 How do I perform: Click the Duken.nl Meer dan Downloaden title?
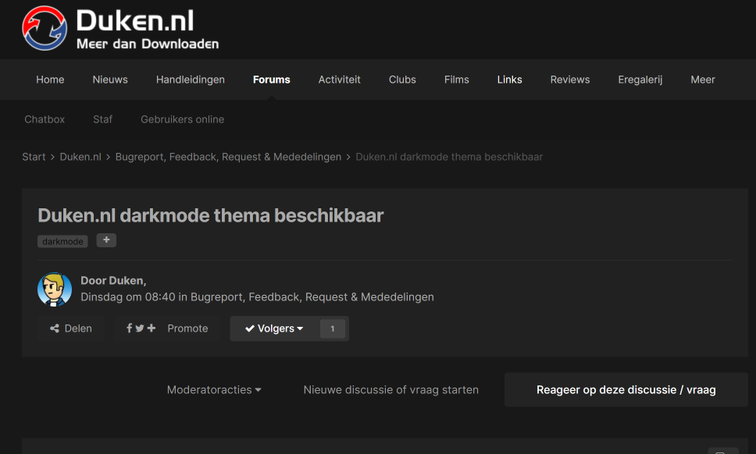point(148,30)
